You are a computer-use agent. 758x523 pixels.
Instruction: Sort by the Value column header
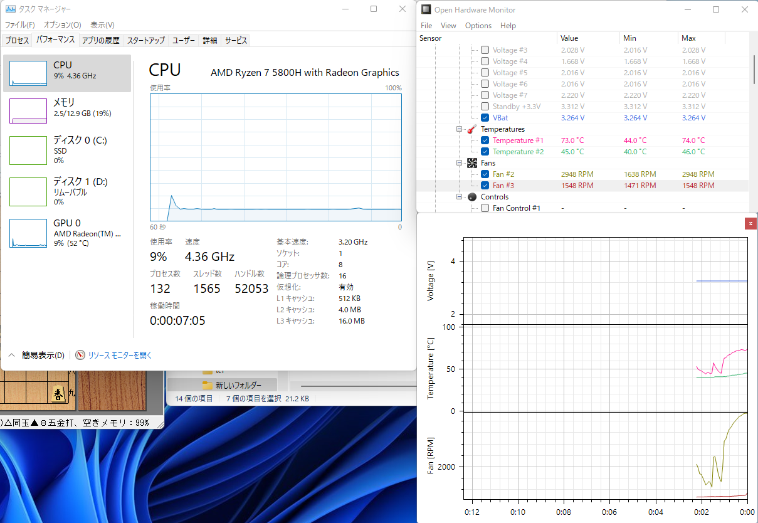pos(588,38)
